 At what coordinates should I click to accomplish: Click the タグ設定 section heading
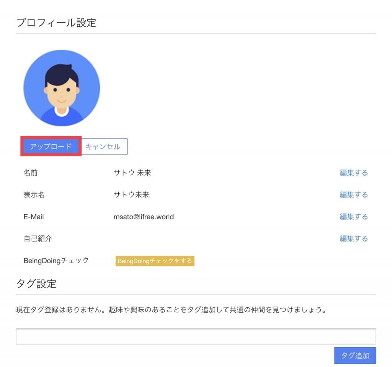36,284
